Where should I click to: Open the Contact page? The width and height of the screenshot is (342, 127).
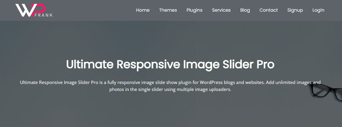269,10
